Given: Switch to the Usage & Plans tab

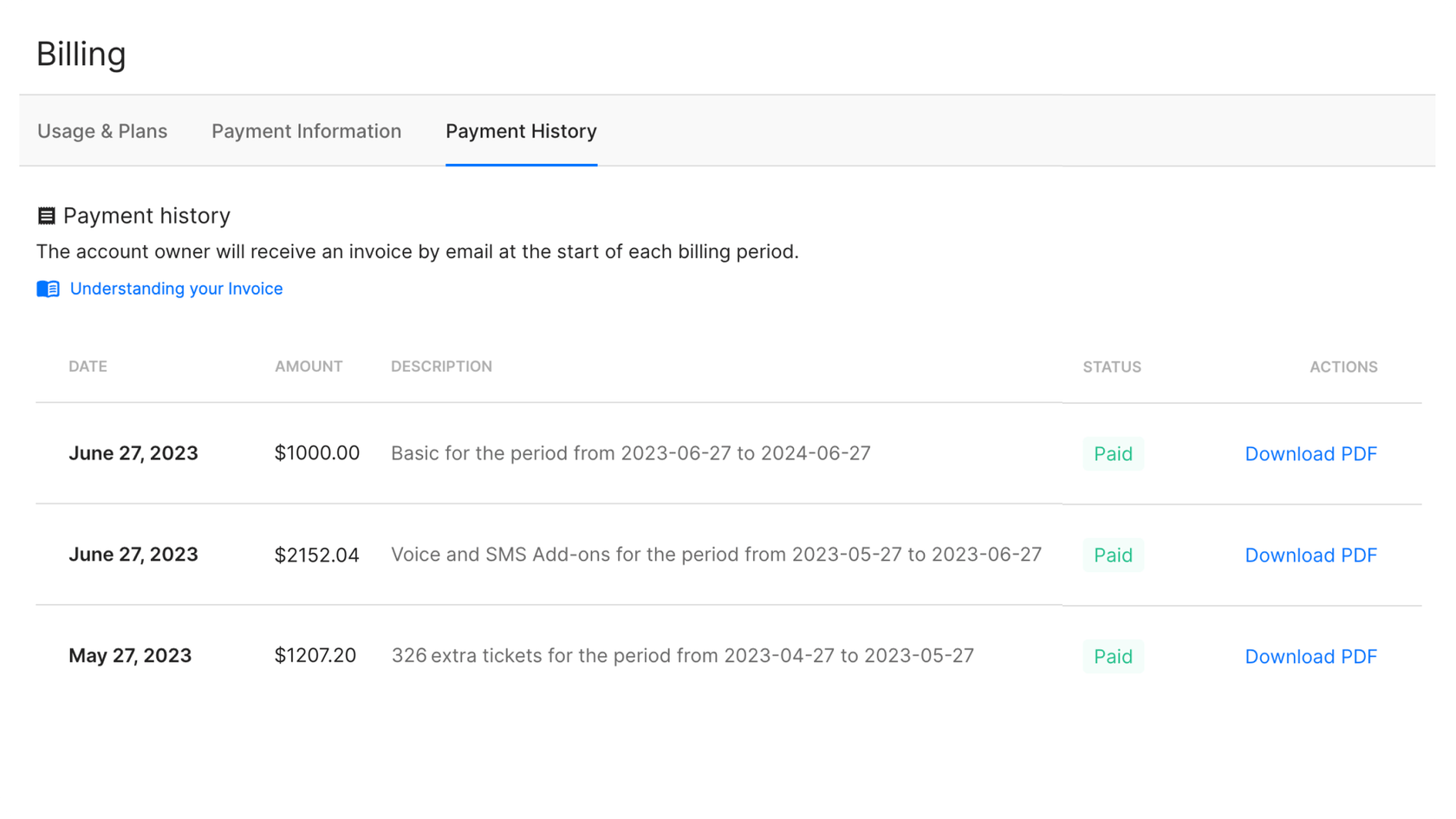Looking at the screenshot, I should click(x=101, y=131).
